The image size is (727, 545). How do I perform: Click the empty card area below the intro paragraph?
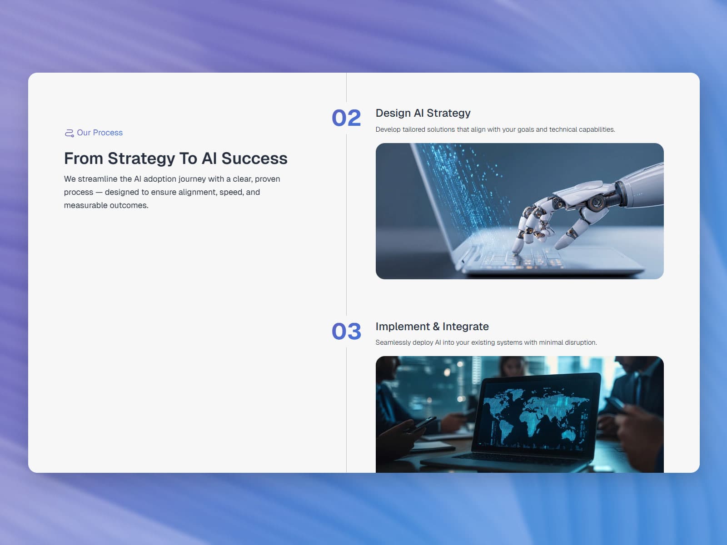(x=182, y=341)
